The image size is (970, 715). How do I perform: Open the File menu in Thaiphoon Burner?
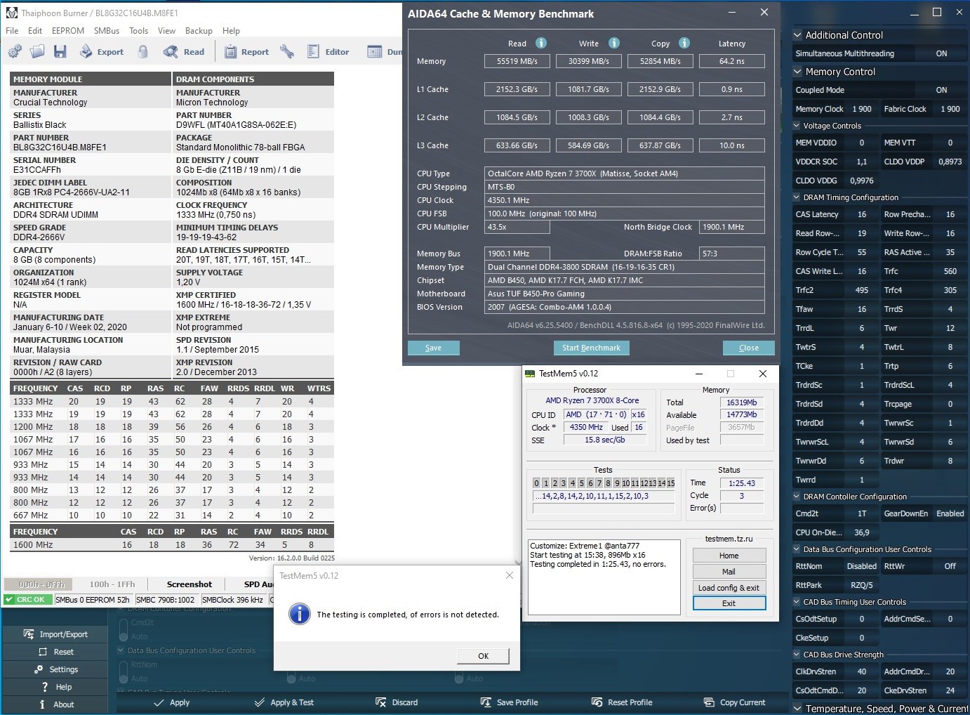click(12, 31)
